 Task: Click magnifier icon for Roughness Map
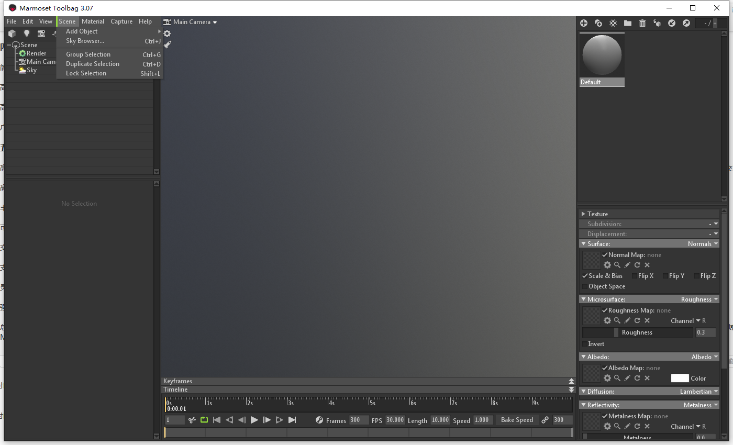(x=617, y=320)
